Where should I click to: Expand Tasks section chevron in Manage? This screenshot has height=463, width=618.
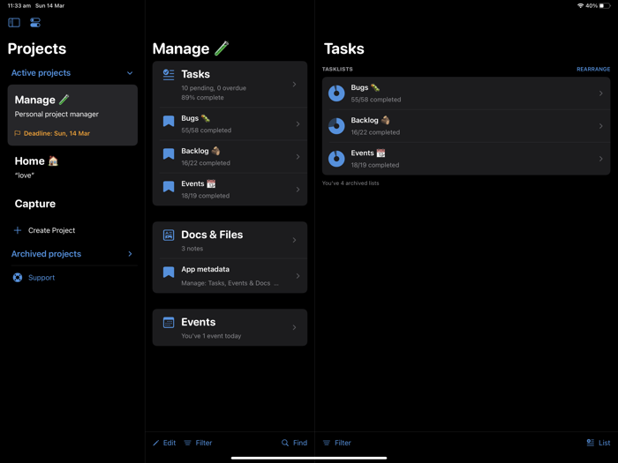(x=294, y=85)
